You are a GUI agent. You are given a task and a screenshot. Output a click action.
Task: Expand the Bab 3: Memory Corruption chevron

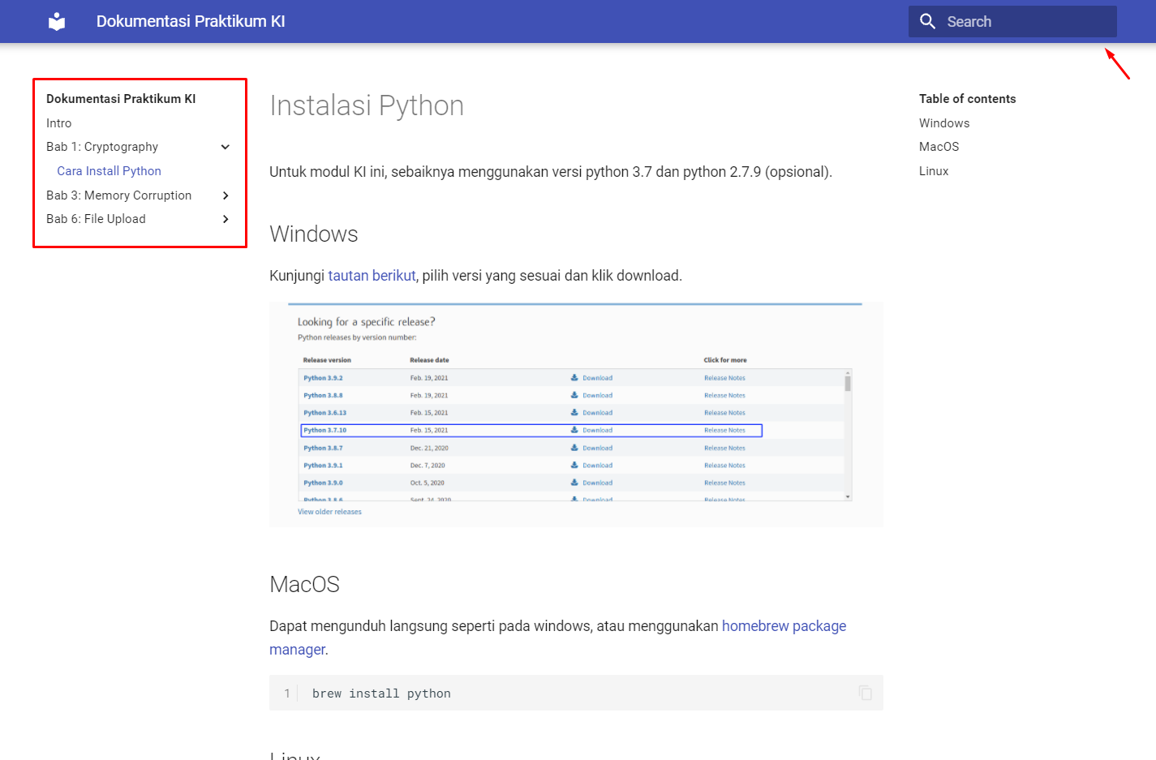click(x=226, y=195)
